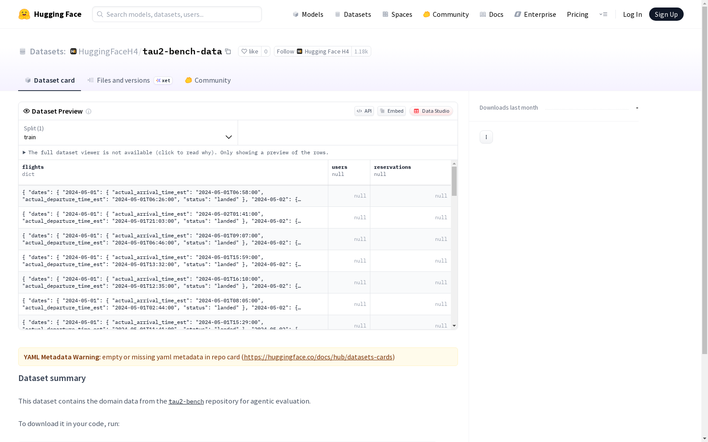Follow the Hugging Face H4 organization
708x442 pixels.
click(x=285, y=51)
